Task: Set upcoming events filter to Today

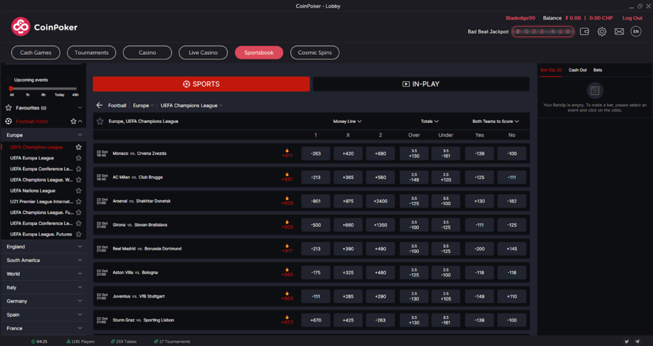Action: point(59,95)
